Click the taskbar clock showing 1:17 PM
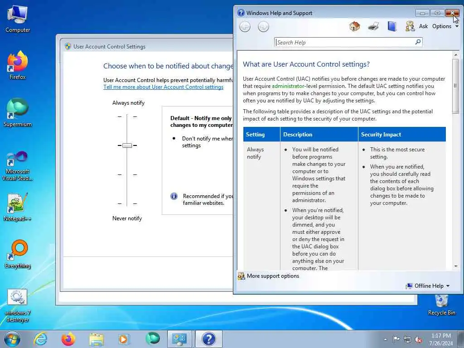 coord(441,339)
